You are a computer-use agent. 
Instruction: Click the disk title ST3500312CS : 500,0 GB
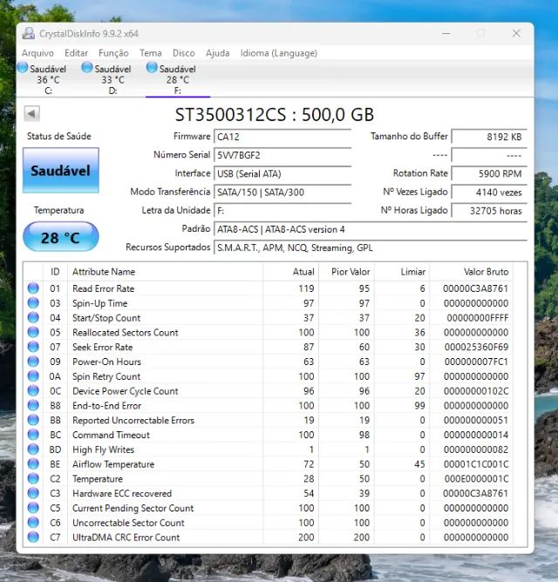(275, 115)
